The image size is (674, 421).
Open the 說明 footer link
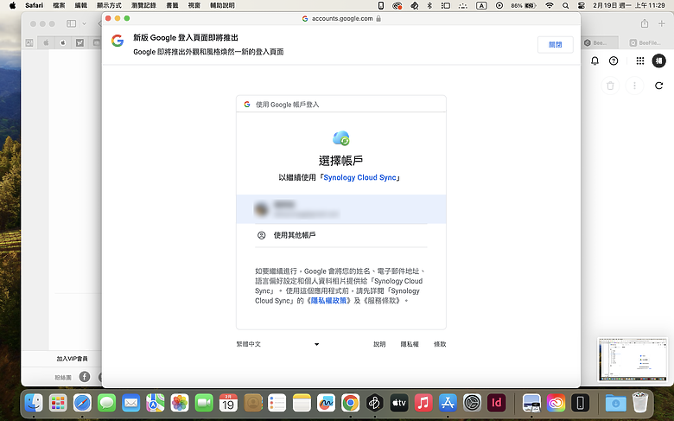click(379, 344)
